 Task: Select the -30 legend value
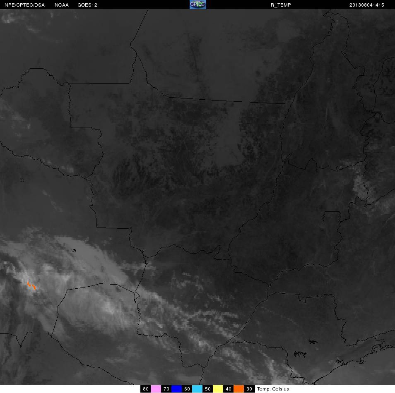point(249,389)
